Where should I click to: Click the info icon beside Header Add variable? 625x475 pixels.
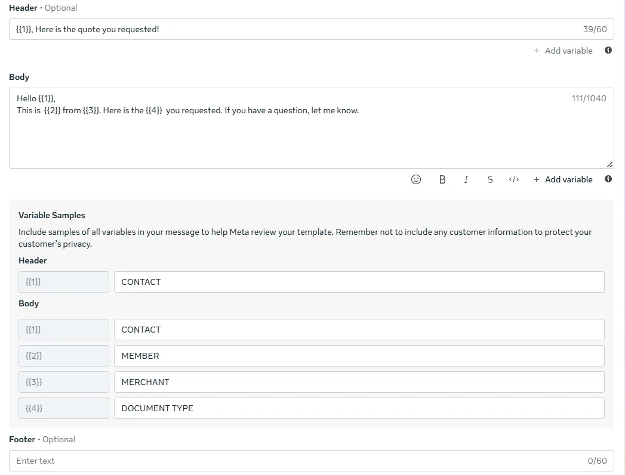(608, 50)
